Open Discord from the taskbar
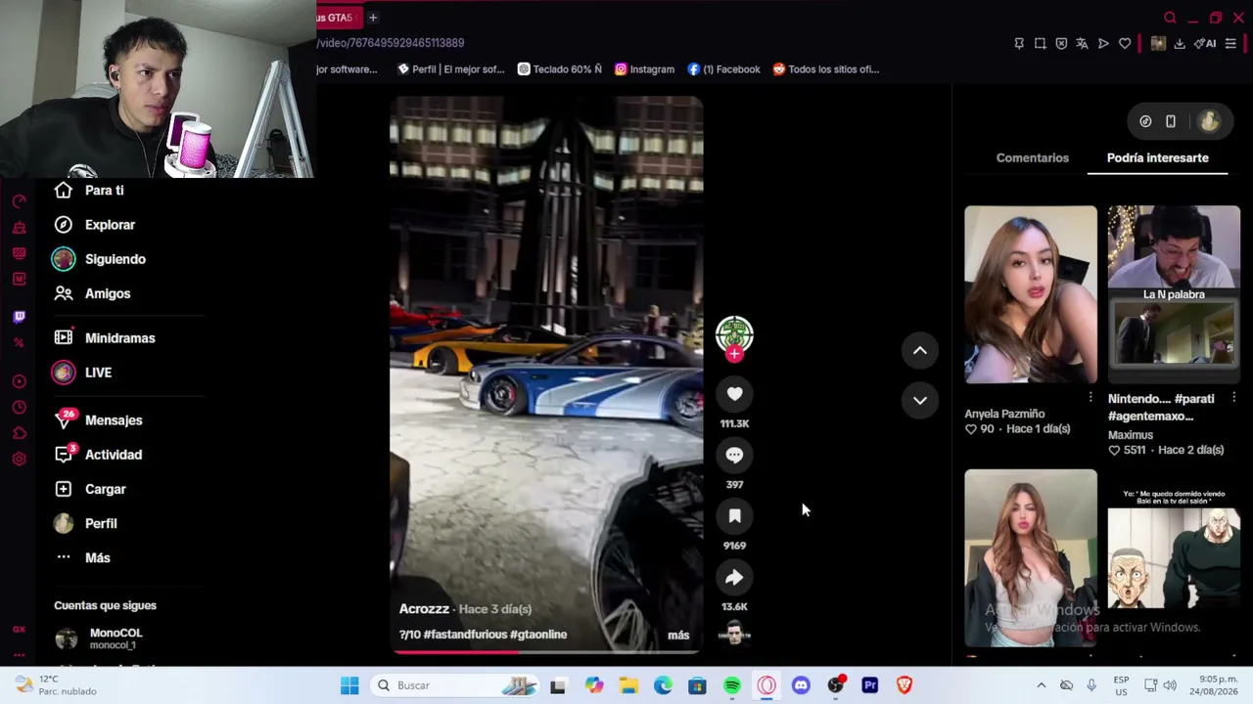The height and width of the screenshot is (704, 1253). (x=801, y=685)
